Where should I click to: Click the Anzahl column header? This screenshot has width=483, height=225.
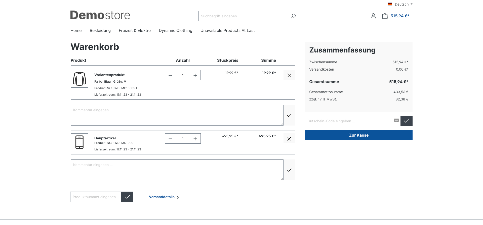(183, 61)
